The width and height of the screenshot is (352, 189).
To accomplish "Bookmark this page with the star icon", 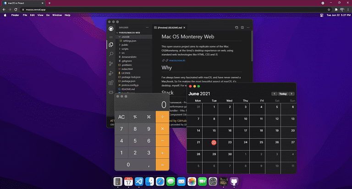I will click(x=329, y=10).
